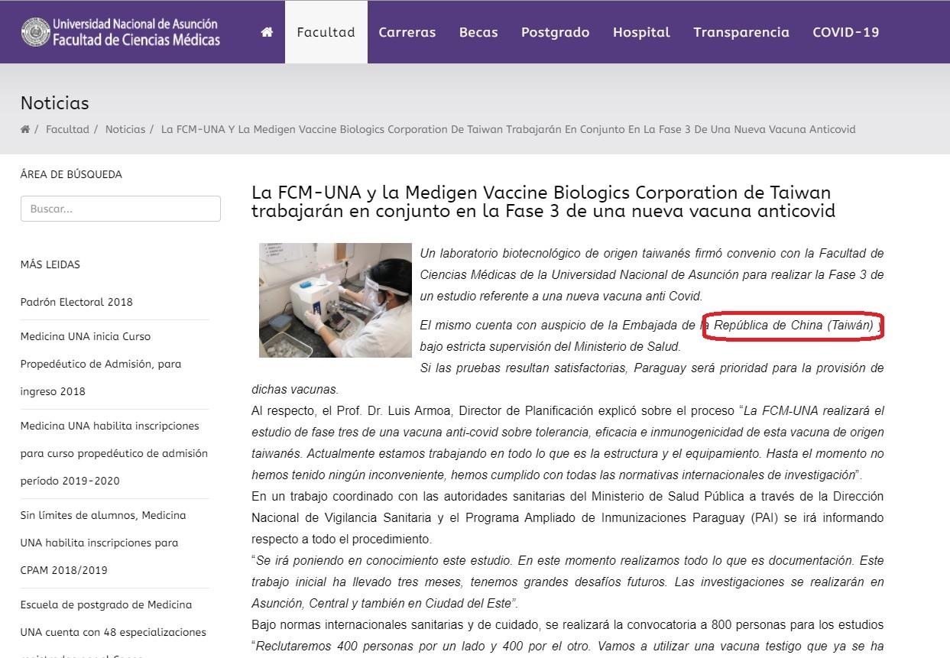Open the Carreras menu
This screenshot has height=658, width=950.
(x=407, y=32)
